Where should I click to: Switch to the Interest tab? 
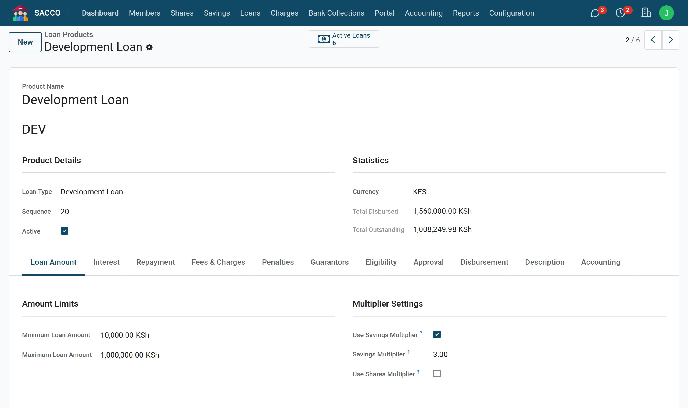(x=106, y=262)
